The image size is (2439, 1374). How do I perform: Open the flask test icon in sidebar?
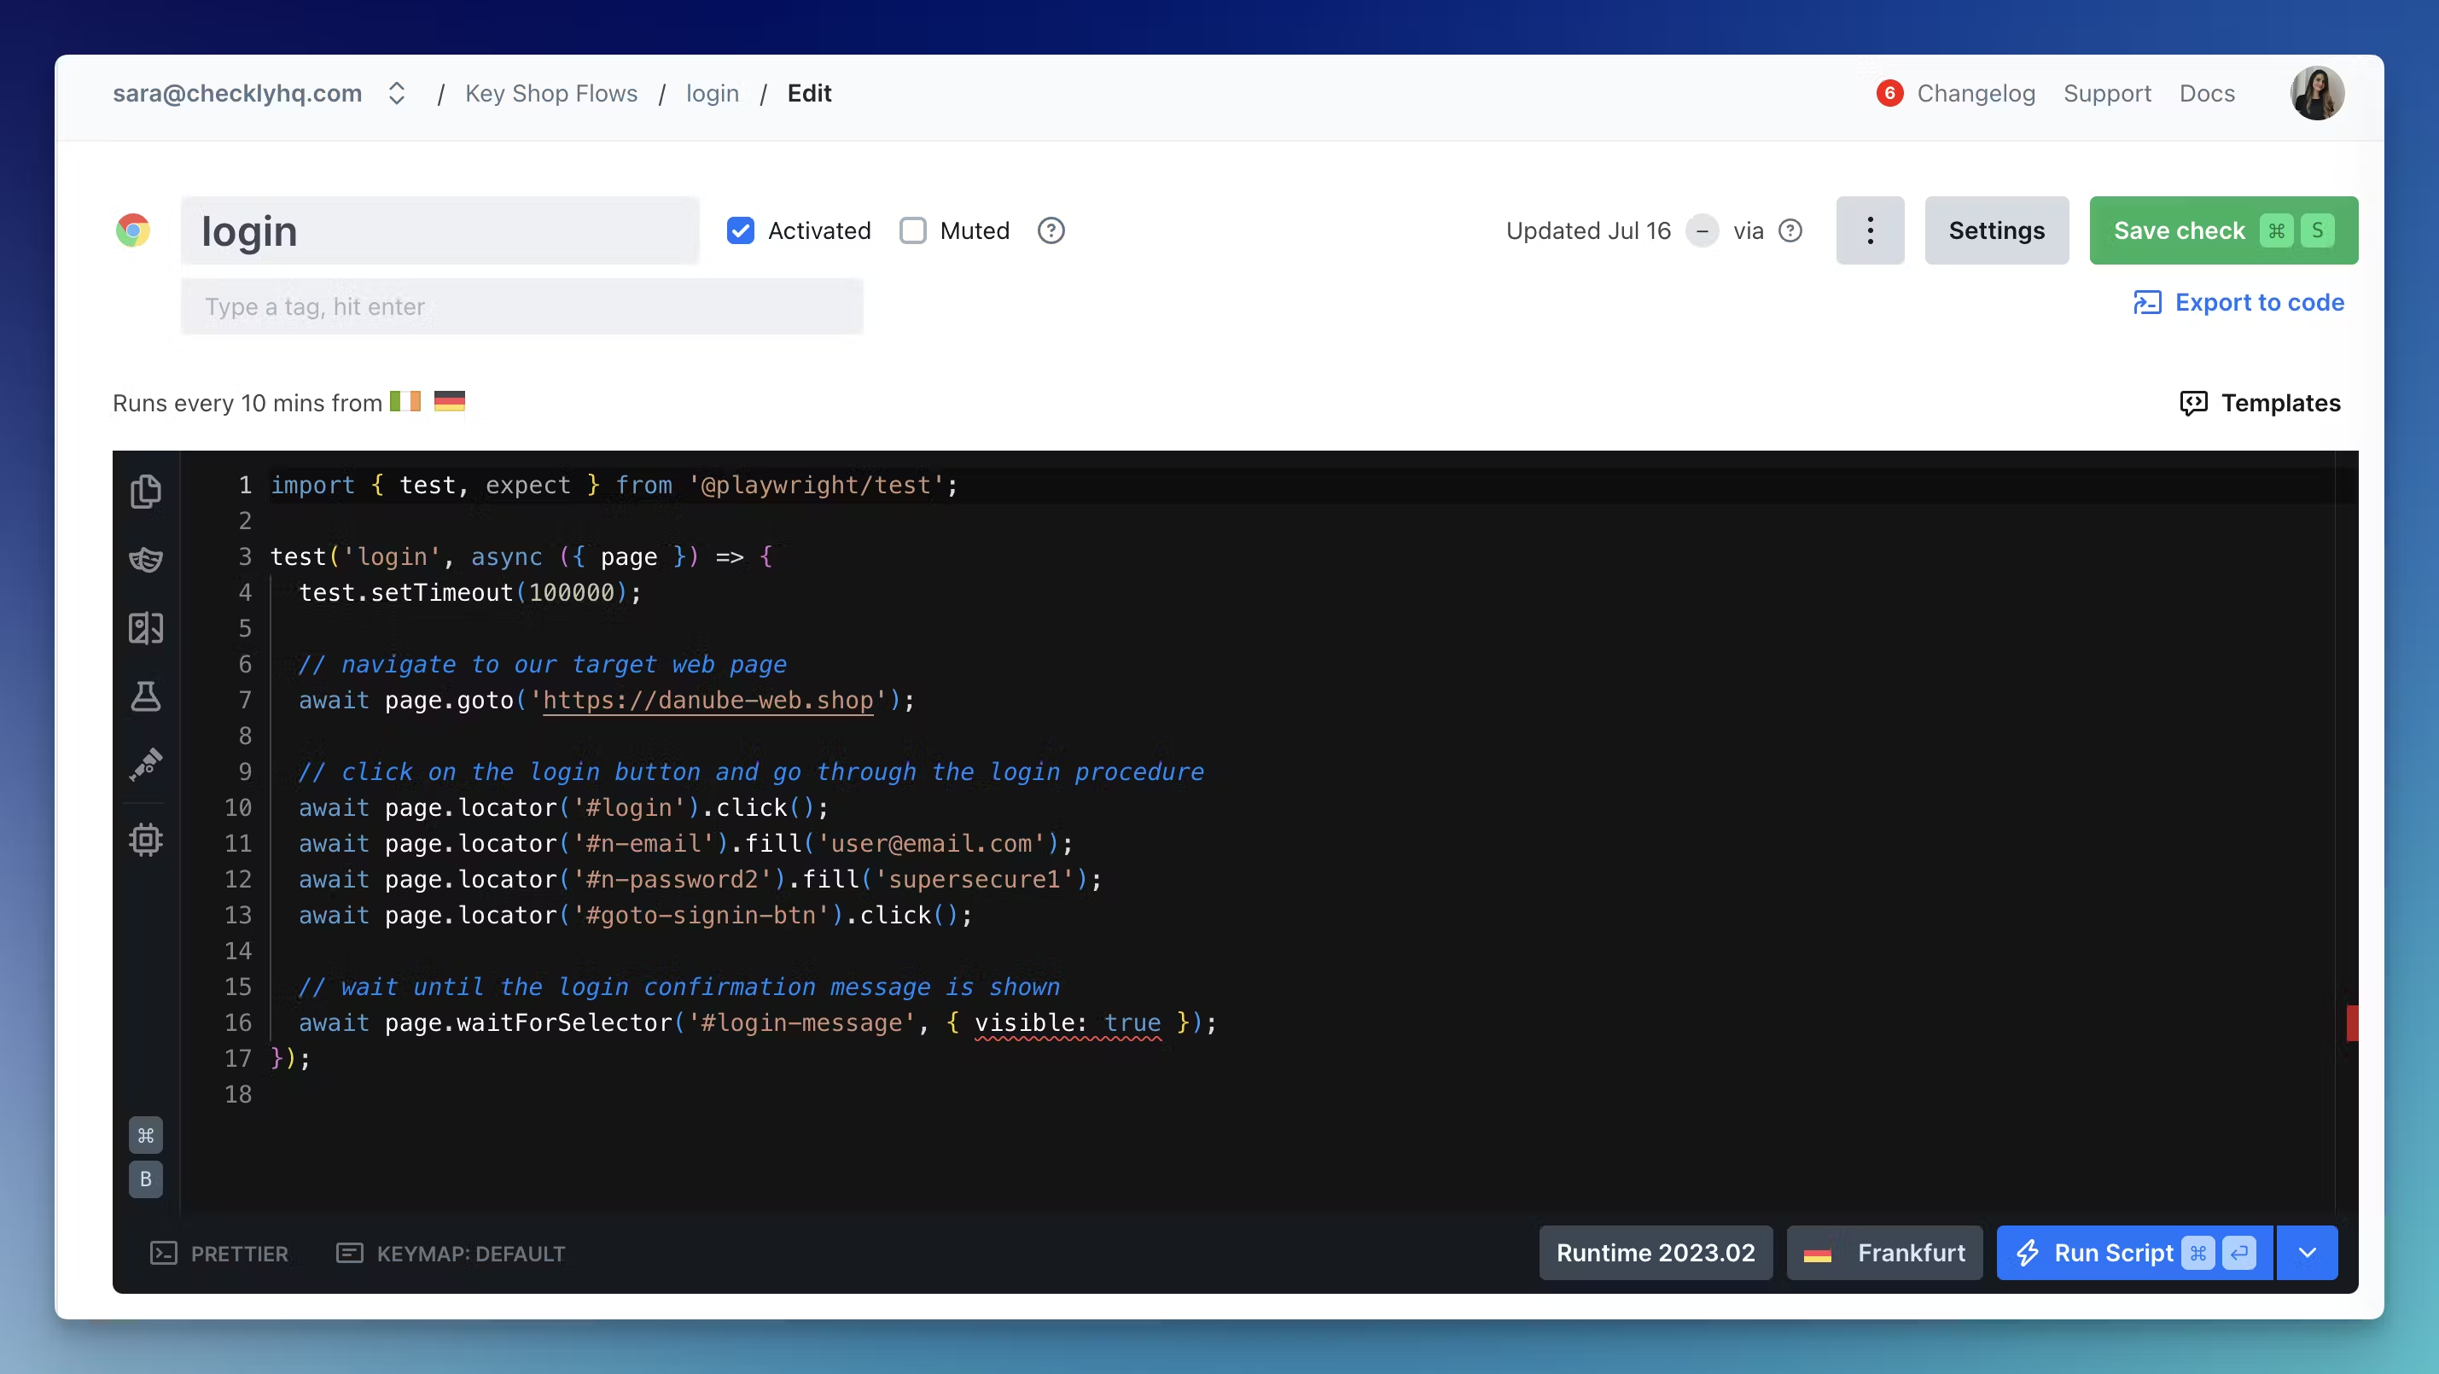coord(145,696)
